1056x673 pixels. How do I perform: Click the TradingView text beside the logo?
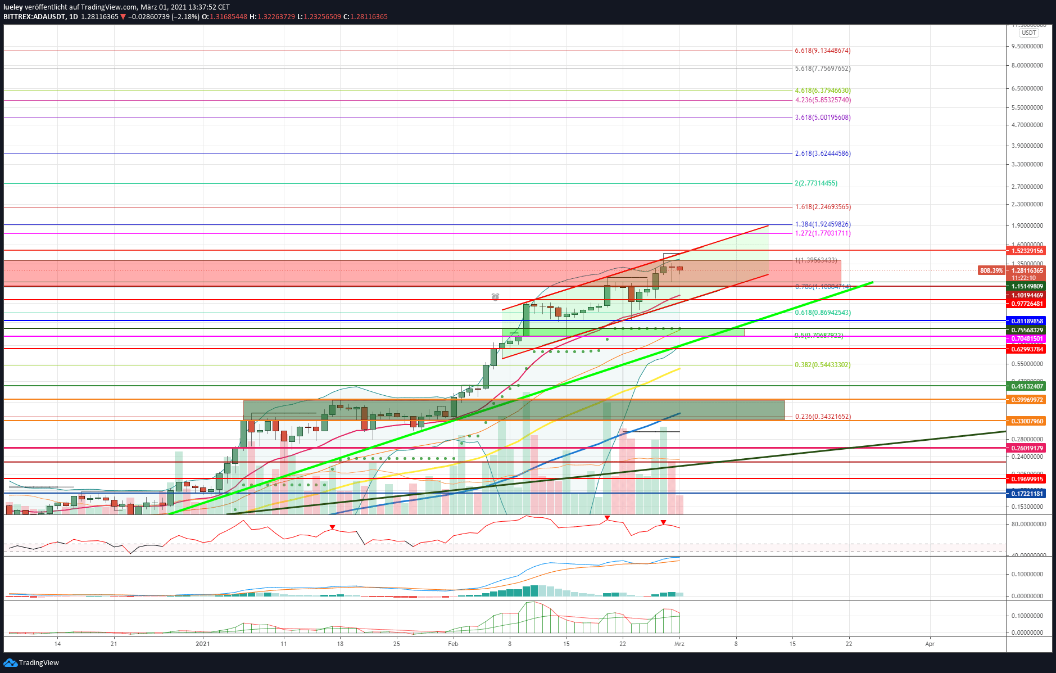39,663
